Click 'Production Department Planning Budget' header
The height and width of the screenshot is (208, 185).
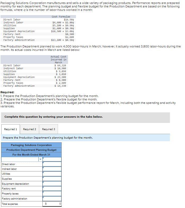pyautogui.click(x=31, y=150)
